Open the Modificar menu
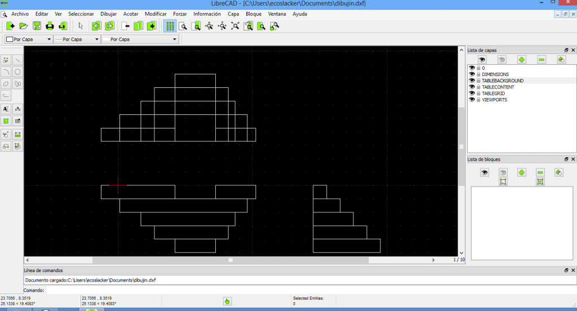Screen dimensions: 577x311 tap(156, 14)
